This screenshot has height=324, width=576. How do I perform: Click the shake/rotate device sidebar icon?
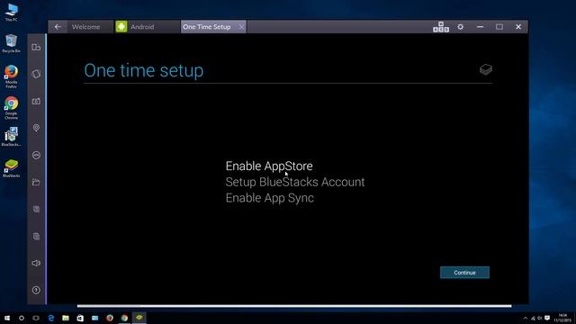[x=36, y=74]
